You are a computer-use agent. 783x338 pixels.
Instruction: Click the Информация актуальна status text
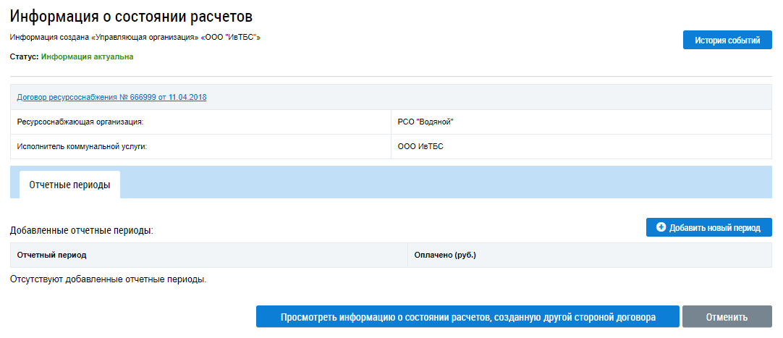(87, 56)
